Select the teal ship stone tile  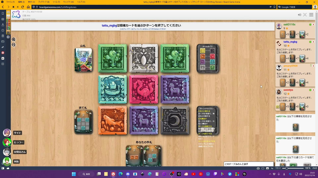tap(112, 89)
